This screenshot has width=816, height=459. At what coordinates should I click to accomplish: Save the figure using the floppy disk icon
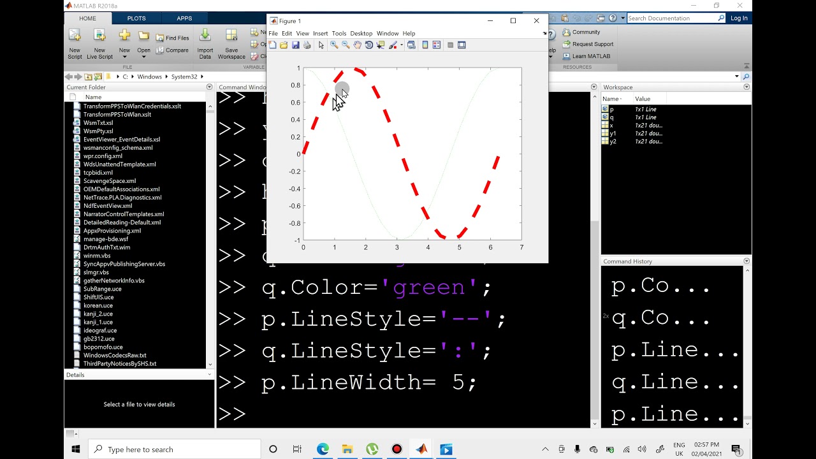[x=295, y=45]
